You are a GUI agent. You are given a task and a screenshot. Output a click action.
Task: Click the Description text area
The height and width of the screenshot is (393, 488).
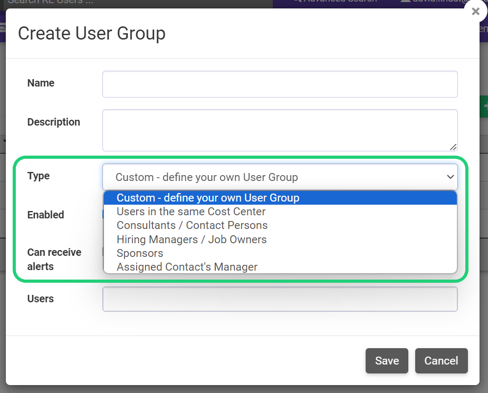click(x=280, y=130)
